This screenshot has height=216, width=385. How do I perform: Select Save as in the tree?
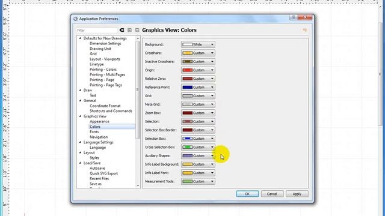[96, 184]
